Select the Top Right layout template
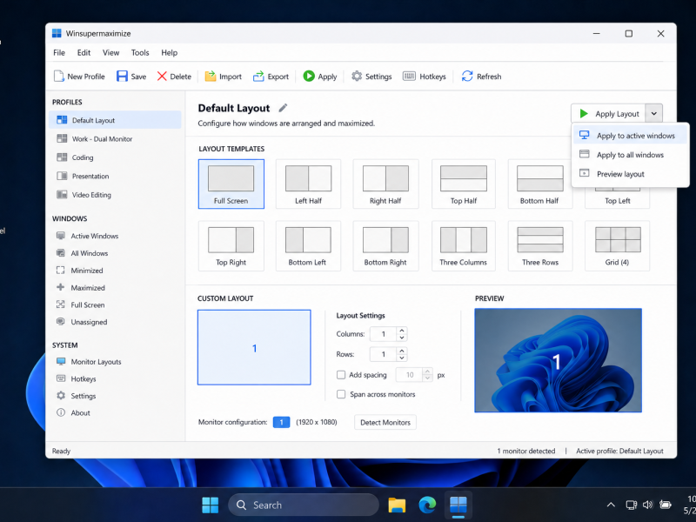696x522 pixels. (231, 246)
